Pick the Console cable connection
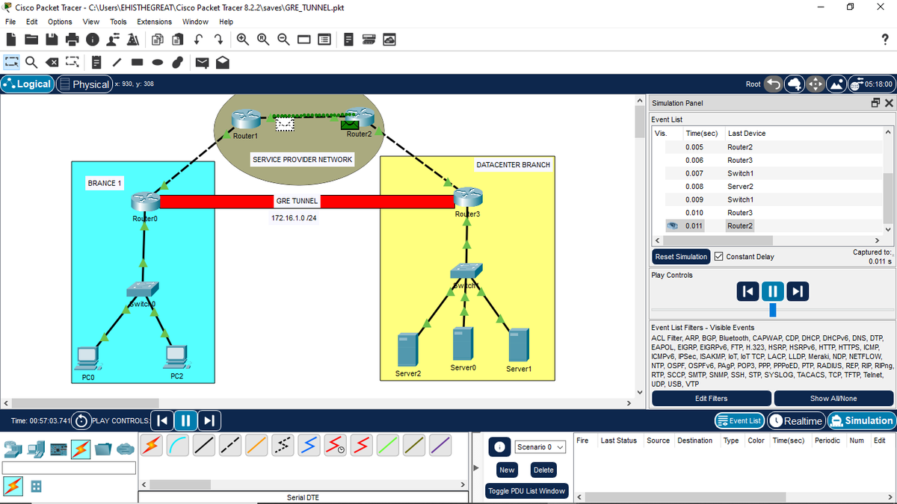Image resolution: width=897 pixels, height=504 pixels. [x=176, y=444]
